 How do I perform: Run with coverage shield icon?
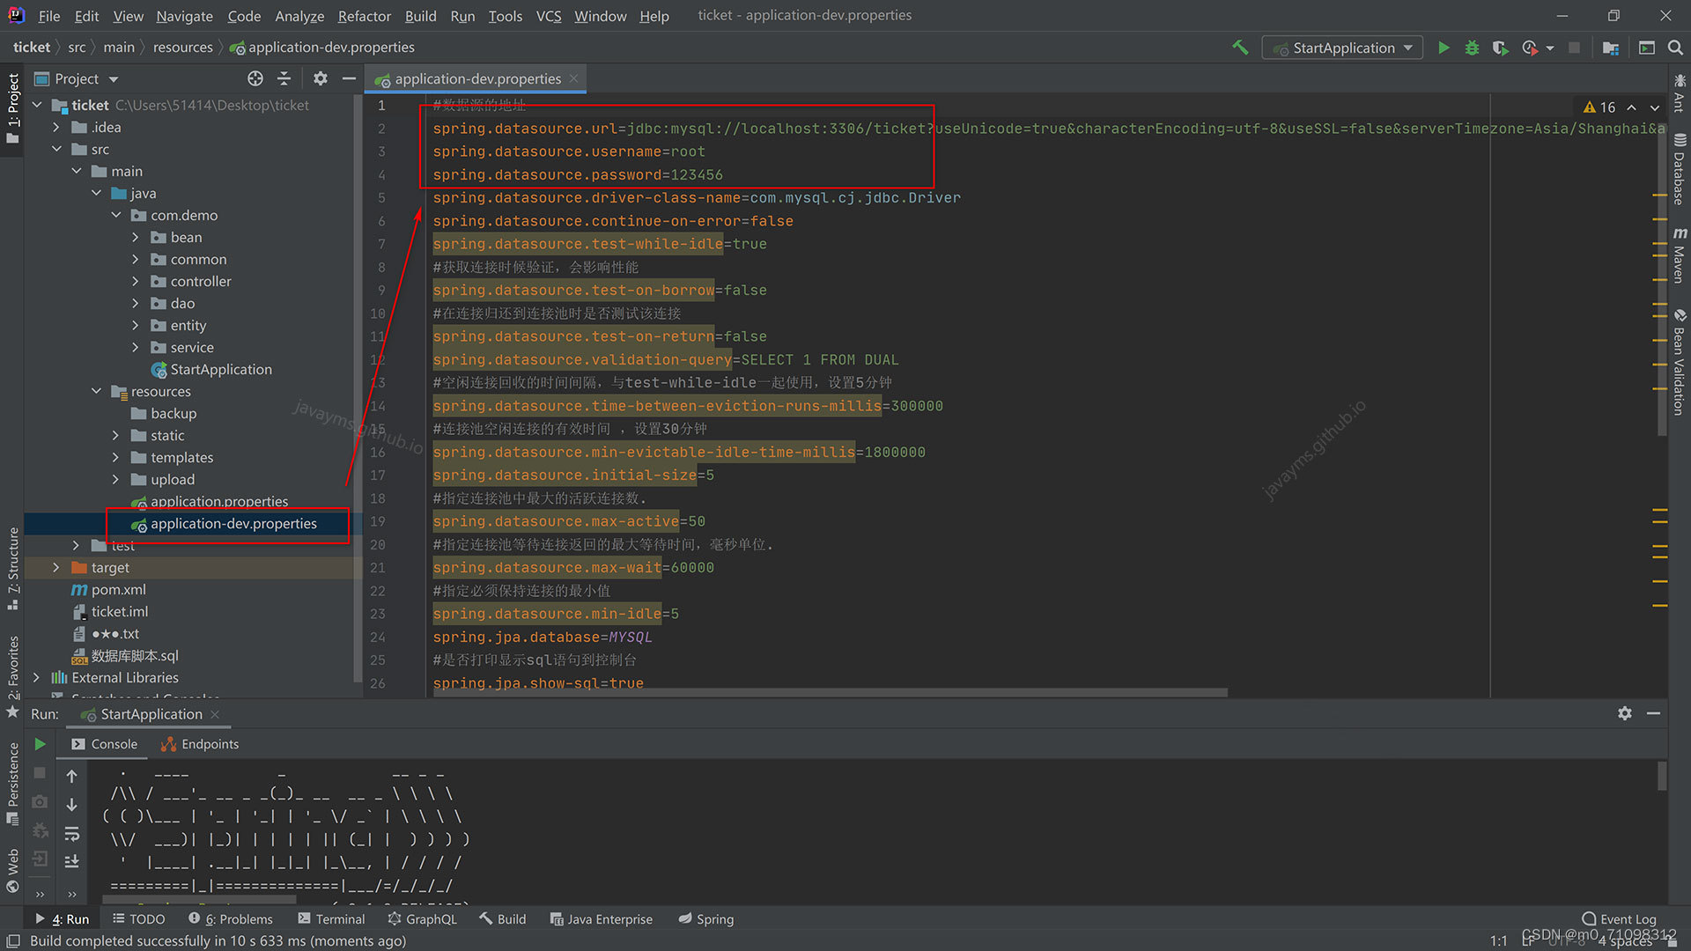1500,48
